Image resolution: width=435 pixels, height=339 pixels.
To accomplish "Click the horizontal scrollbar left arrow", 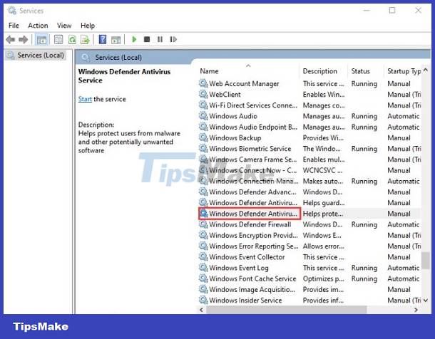I will (x=201, y=310).
